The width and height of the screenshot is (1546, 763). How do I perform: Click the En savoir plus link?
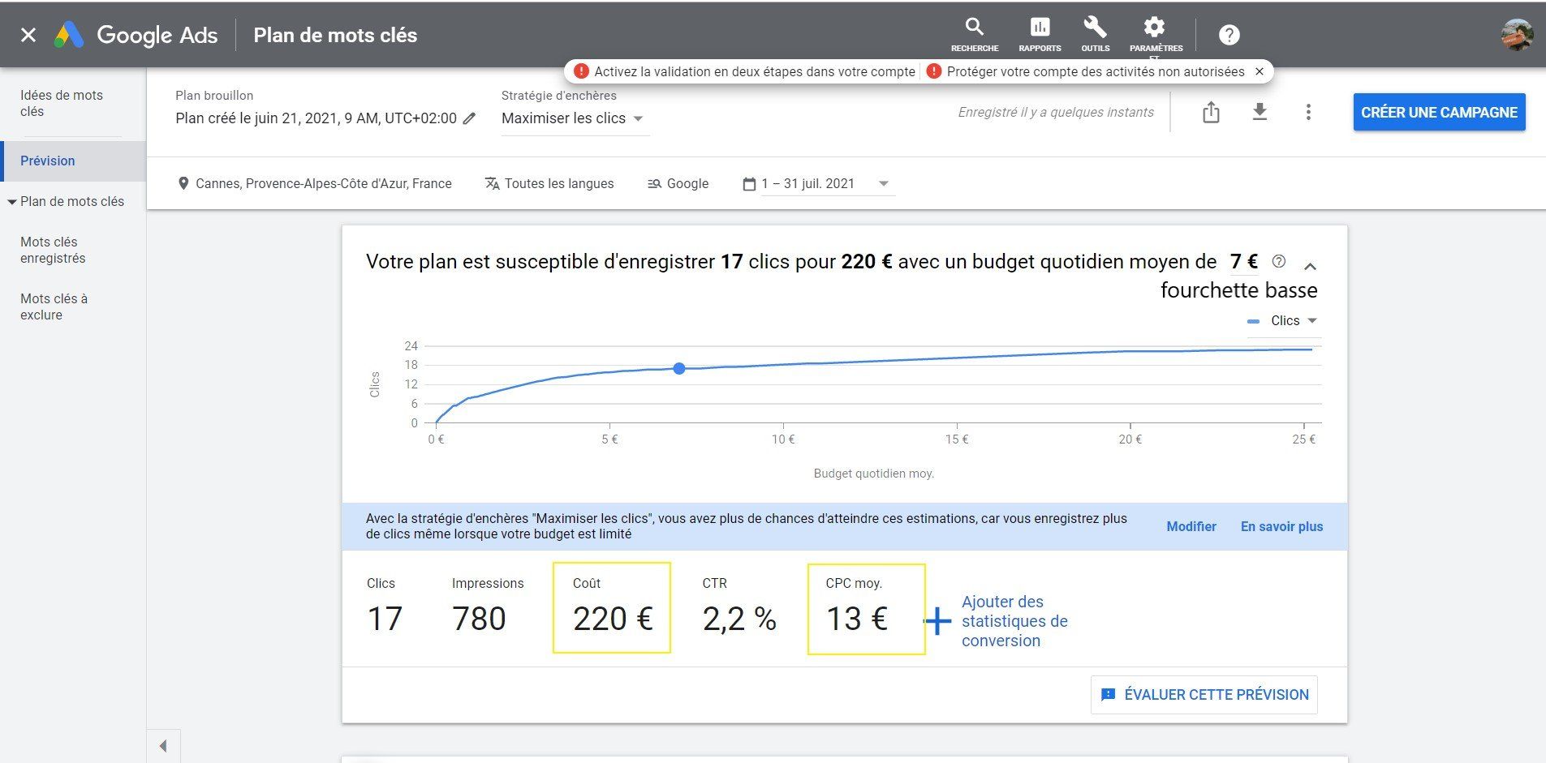click(x=1281, y=526)
